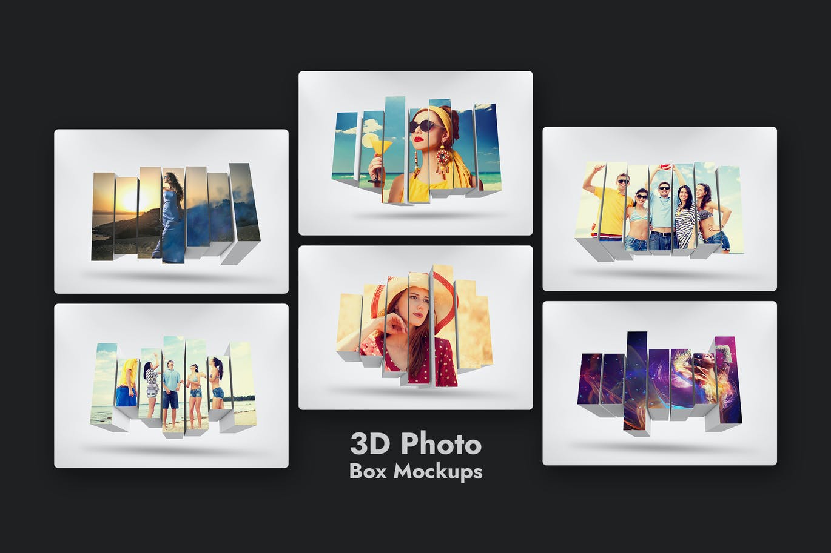Select the woman with cocktail and sunglasses mockup
The image size is (831, 553).
point(415,153)
